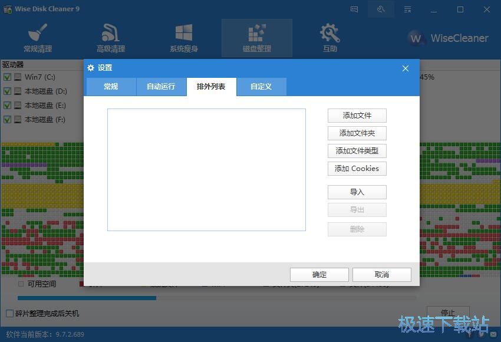
Task: Click the 删除 delete button
Action: coord(357,229)
